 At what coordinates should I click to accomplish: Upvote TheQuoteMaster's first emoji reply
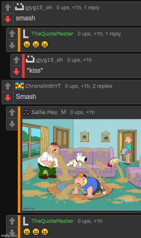coord(12,34)
